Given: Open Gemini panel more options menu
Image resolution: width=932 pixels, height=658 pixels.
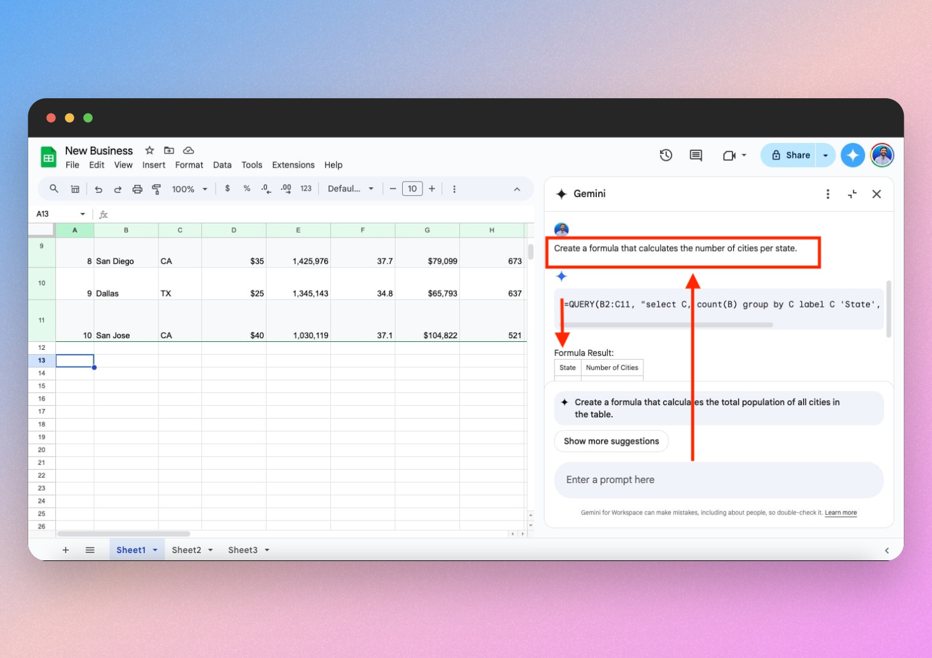Looking at the screenshot, I should point(828,194).
